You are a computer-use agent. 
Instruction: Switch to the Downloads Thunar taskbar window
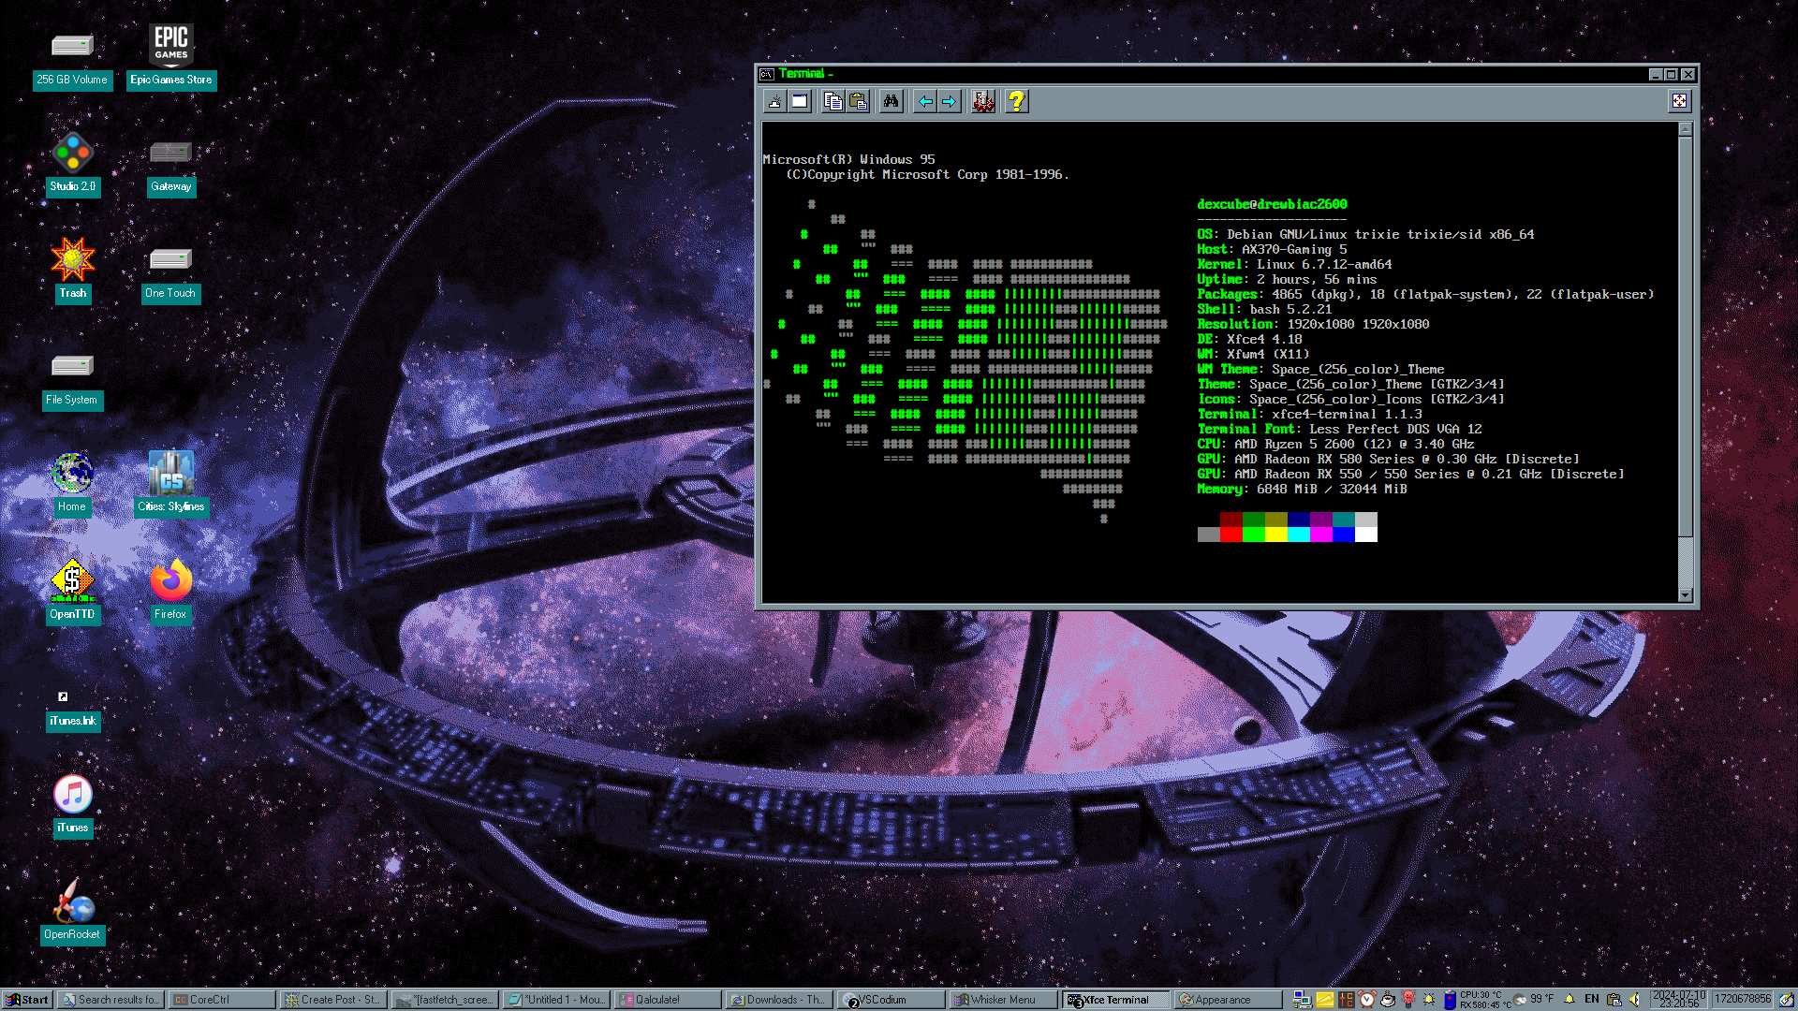tap(779, 1000)
